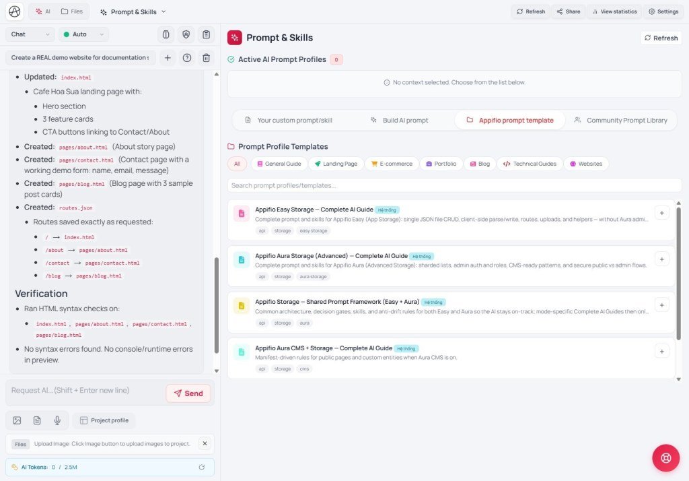
Task: Dismiss the Upload Image tip
Action: click(205, 443)
